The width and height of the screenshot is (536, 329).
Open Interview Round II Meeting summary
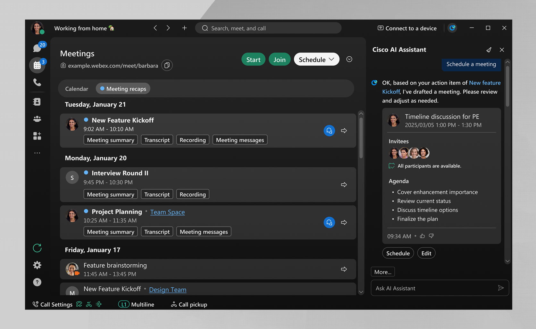[x=111, y=194]
